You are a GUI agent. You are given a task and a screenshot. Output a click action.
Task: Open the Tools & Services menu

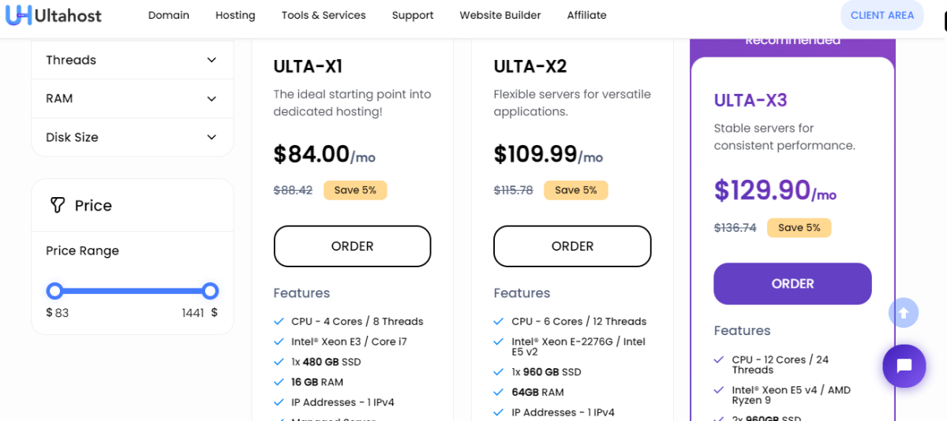tap(324, 15)
